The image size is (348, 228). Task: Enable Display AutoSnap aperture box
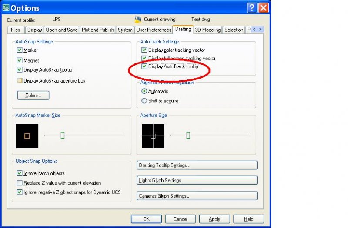[20, 80]
